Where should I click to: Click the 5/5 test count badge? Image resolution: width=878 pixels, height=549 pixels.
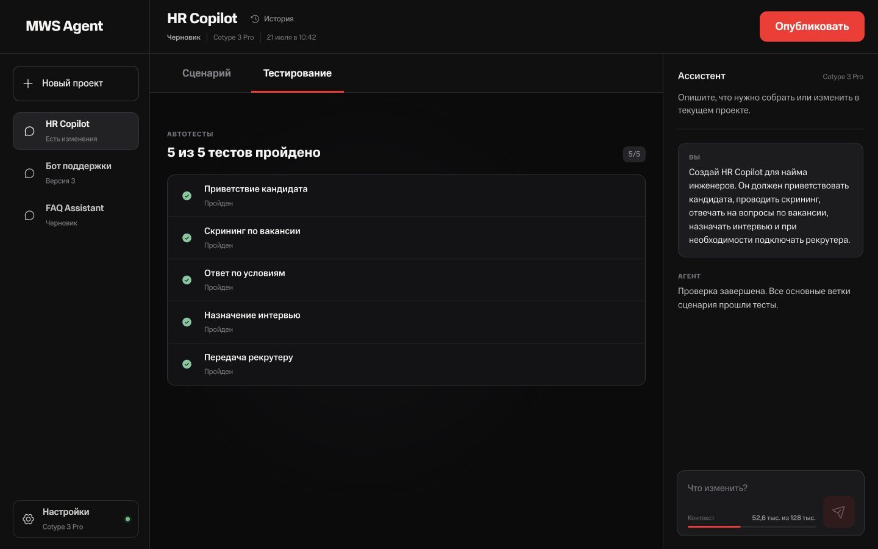pyautogui.click(x=634, y=154)
